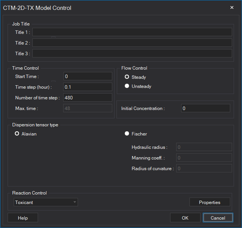
Task: Click the Time step (hour) field
Action: tap(88, 87)
